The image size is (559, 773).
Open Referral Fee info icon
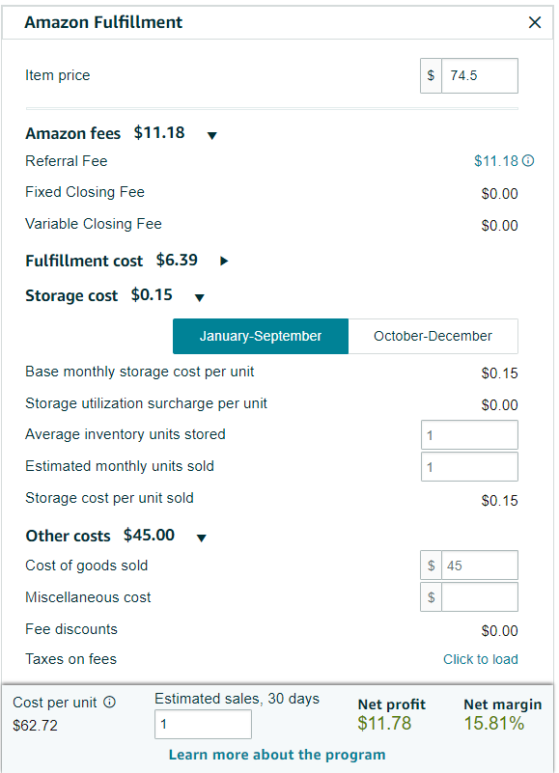coord(528,161)
